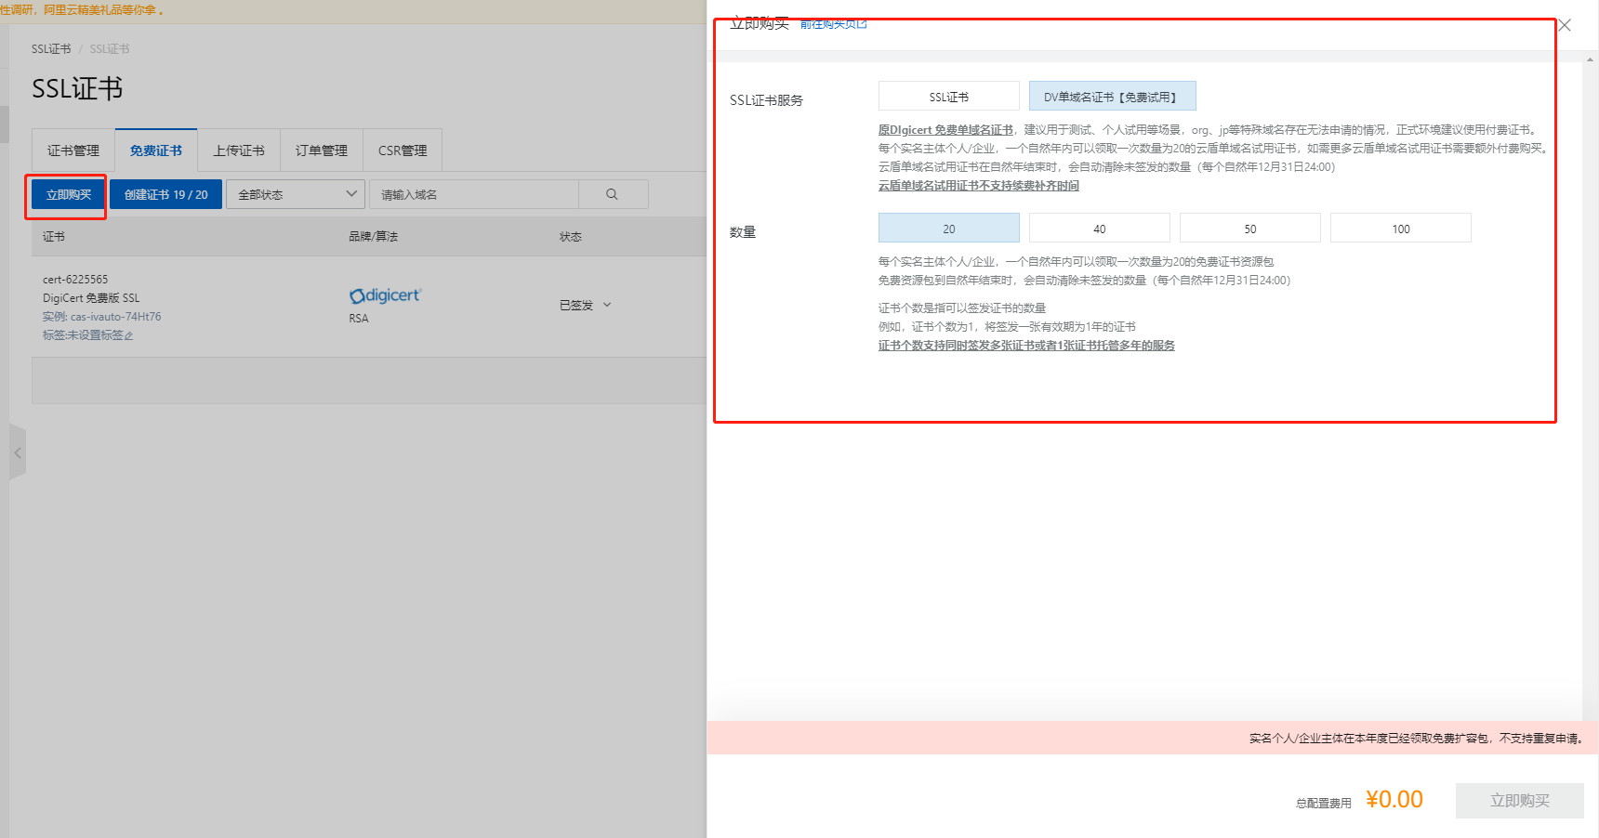1599x838 pixels.
Task: Open the CSR管理 tab
Action: (403, 151)
